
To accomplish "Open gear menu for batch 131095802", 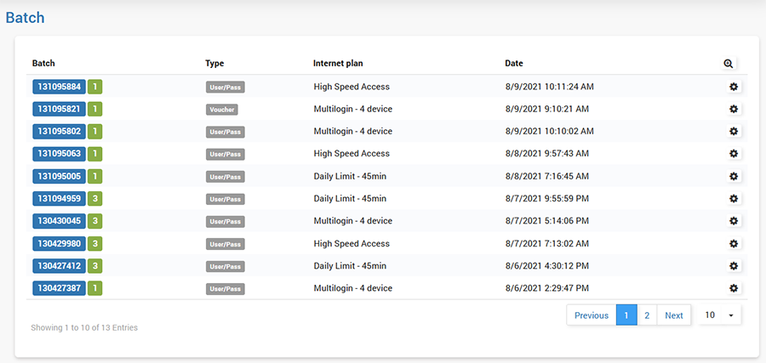I will tap(734, 132).
